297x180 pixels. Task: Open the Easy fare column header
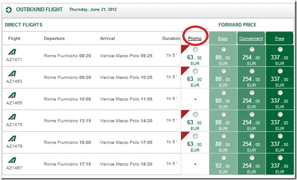[x=223, y=38]
